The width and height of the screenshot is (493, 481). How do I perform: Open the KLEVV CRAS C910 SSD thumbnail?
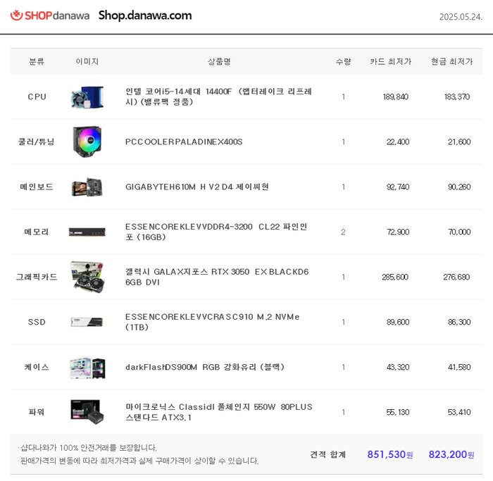click(87, 322)
